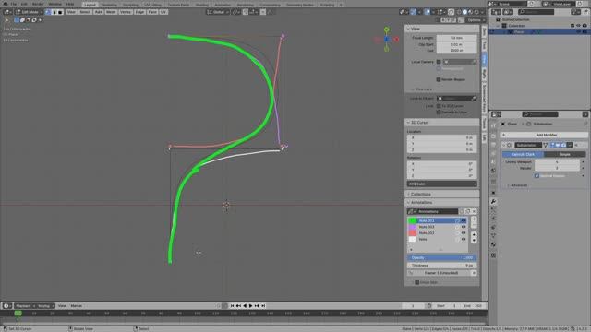Remove the Subdivision modifier with X
This screenshot has height=332, width=591.
576,145
